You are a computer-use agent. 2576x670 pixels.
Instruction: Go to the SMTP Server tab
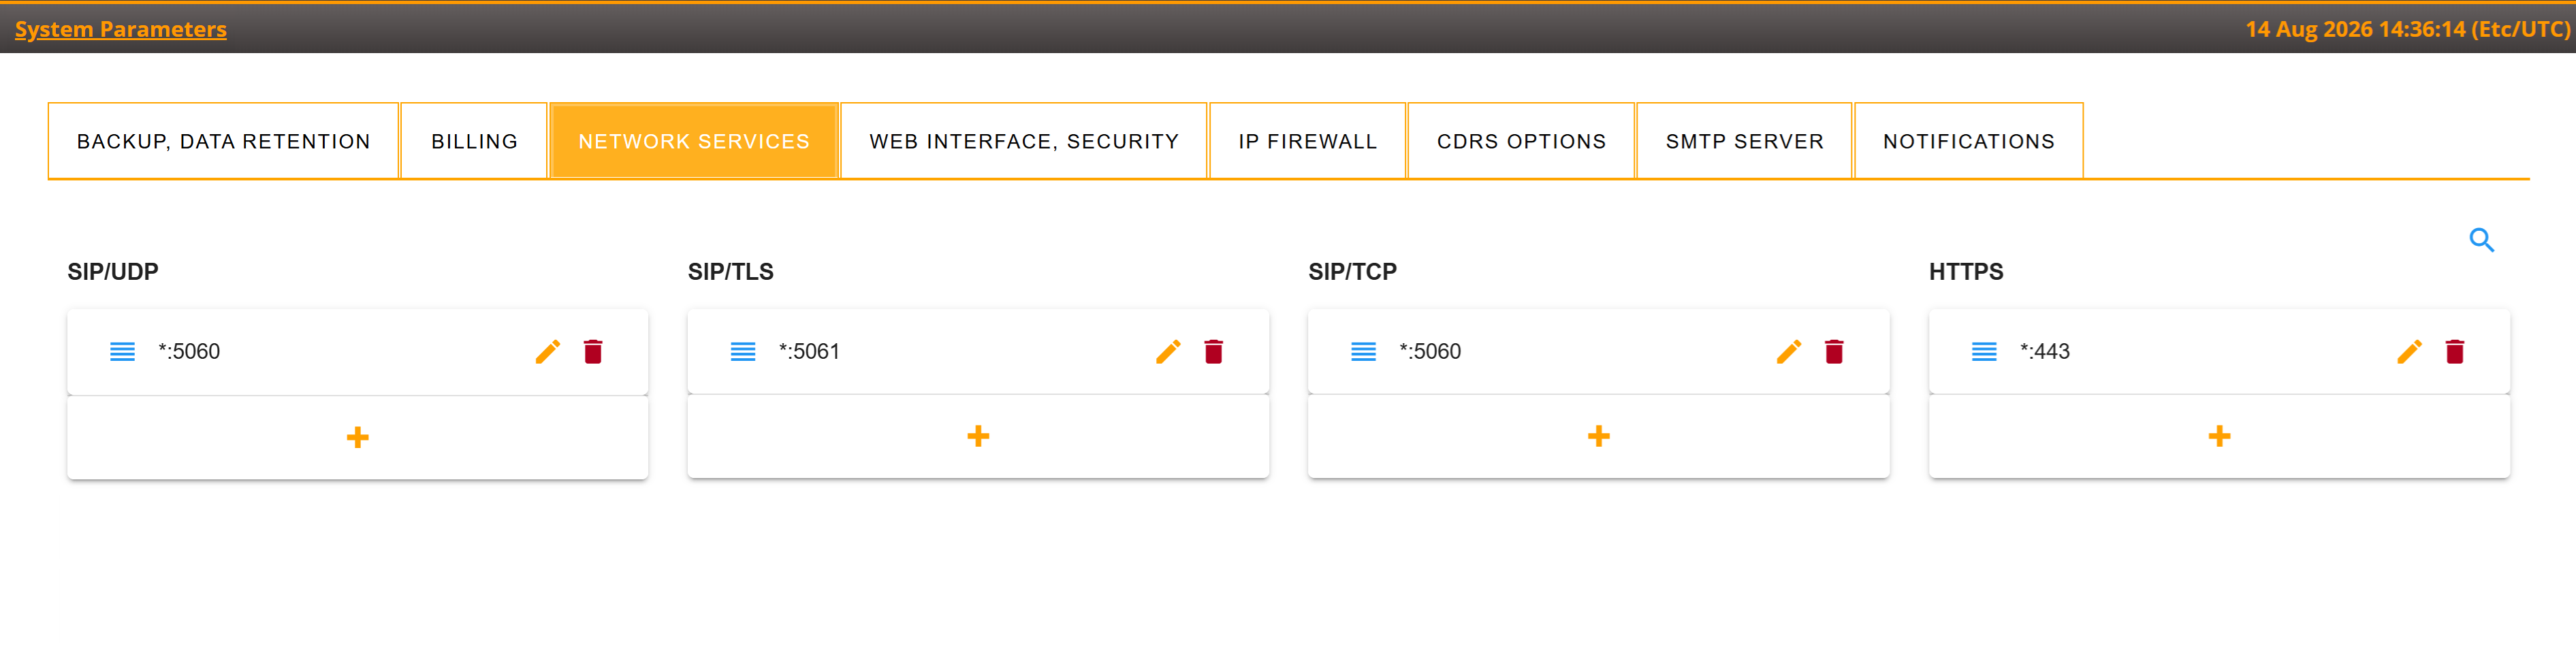pos(1745,141)
